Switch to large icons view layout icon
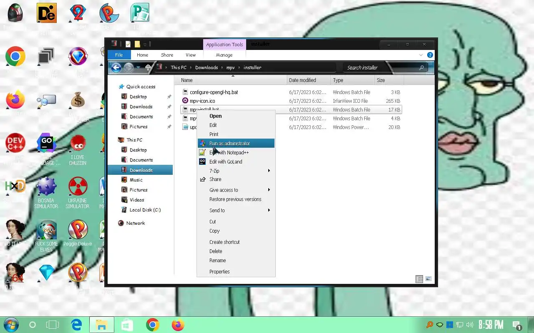Screen dimensions: 534x333 tap(428, 279)
